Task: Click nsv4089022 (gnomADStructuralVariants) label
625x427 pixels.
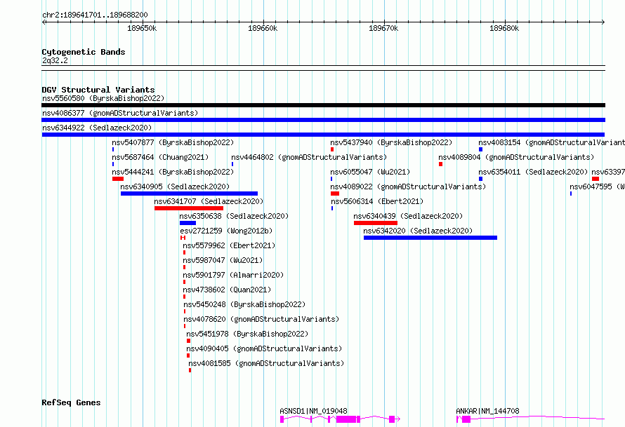Action: coord(408,187)
